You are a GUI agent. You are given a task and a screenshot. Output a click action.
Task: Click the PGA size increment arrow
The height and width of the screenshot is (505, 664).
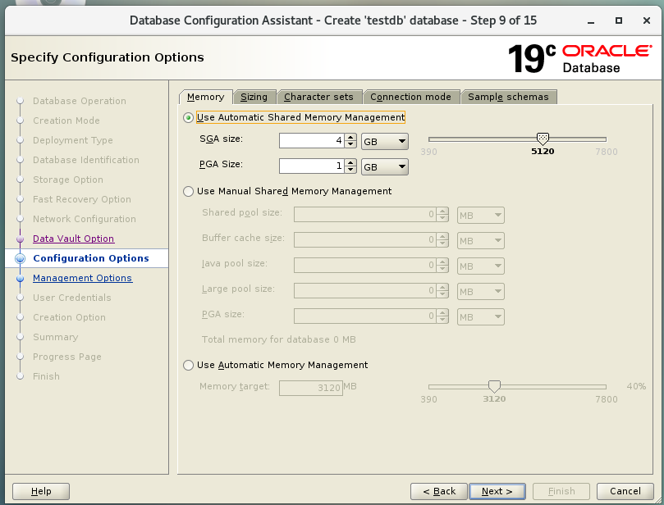click(x=351, y=162)
